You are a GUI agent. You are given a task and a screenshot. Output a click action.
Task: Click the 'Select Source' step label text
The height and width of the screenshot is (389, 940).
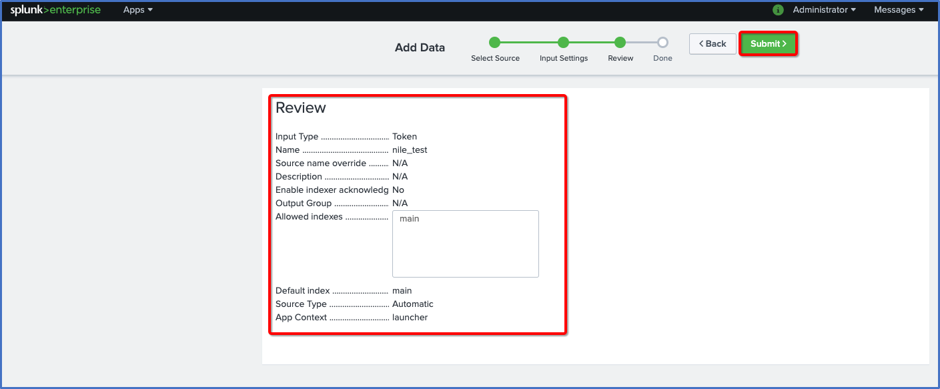coord(495,59)
